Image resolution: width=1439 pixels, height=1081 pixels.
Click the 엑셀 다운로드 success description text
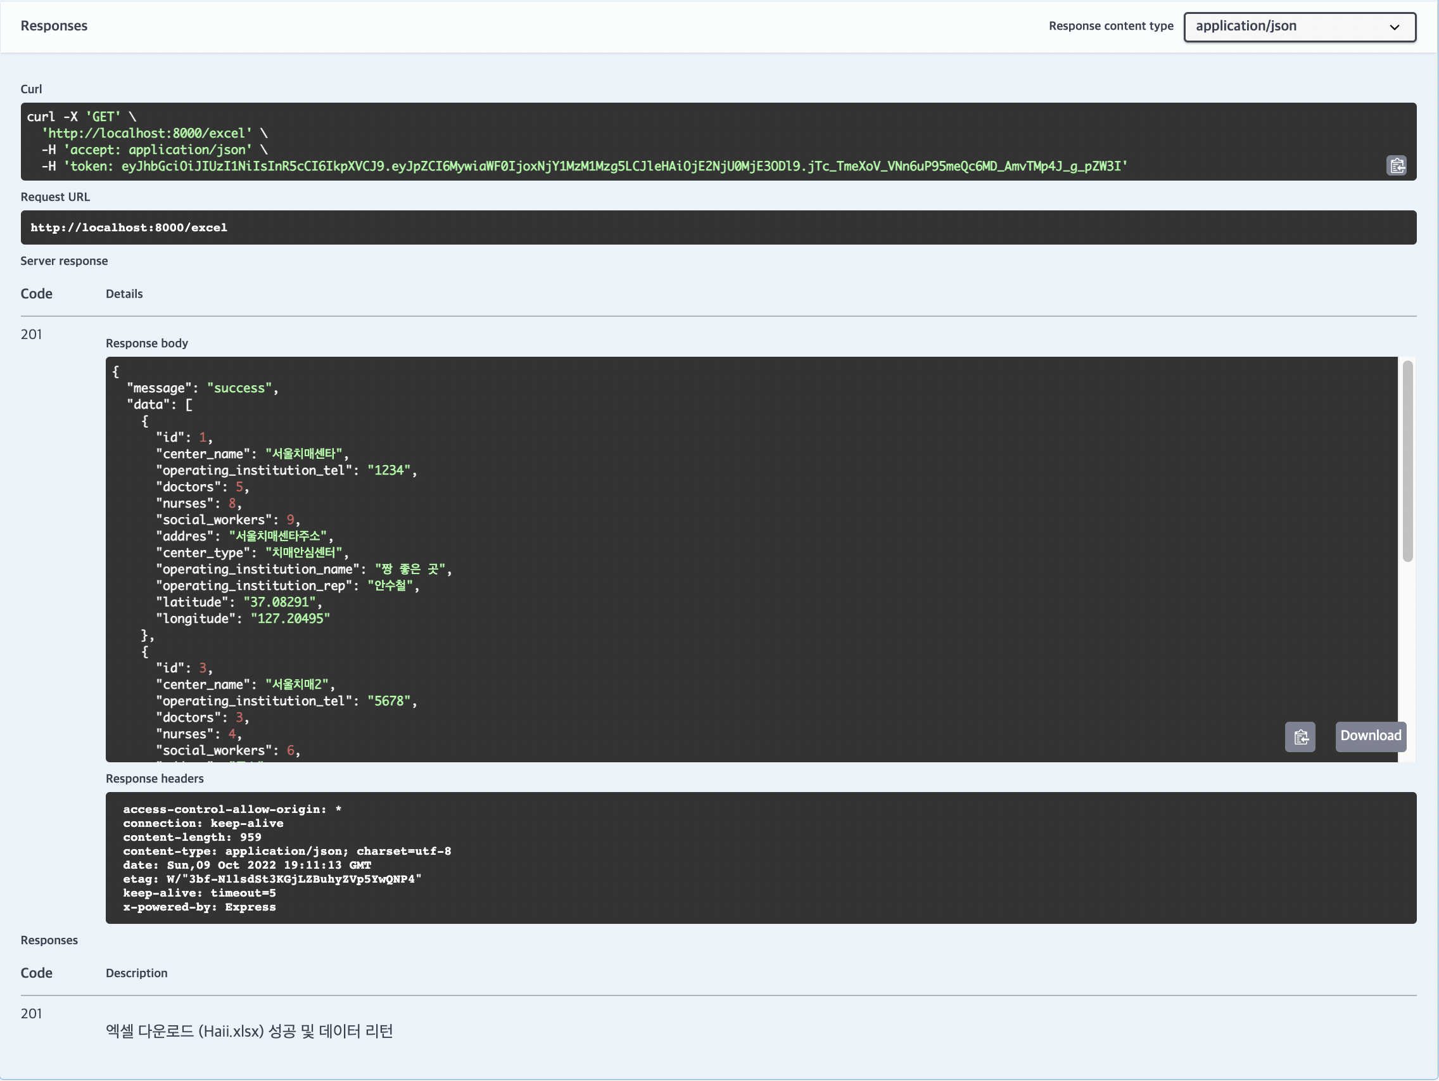pyautogui.click(x=249, y=1031)
